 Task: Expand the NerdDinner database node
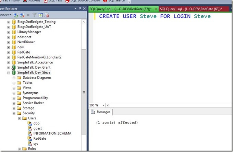coord(9,43)
